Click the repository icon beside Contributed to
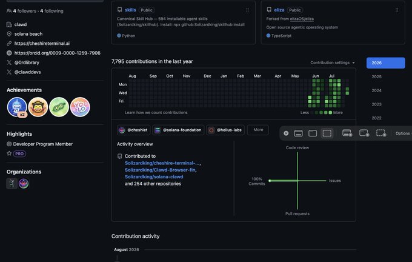Image resolution: width=412 pixels, height=262 pixels. pyautogui.click(x=119, y=156)
